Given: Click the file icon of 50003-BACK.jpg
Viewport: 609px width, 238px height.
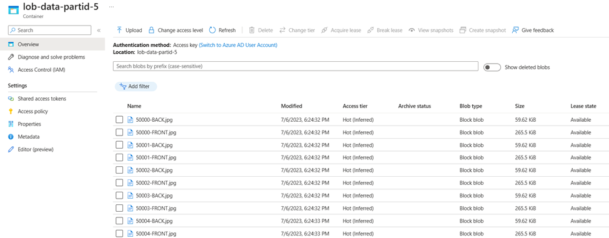Looking at the screenshot, I should (131, 196).
